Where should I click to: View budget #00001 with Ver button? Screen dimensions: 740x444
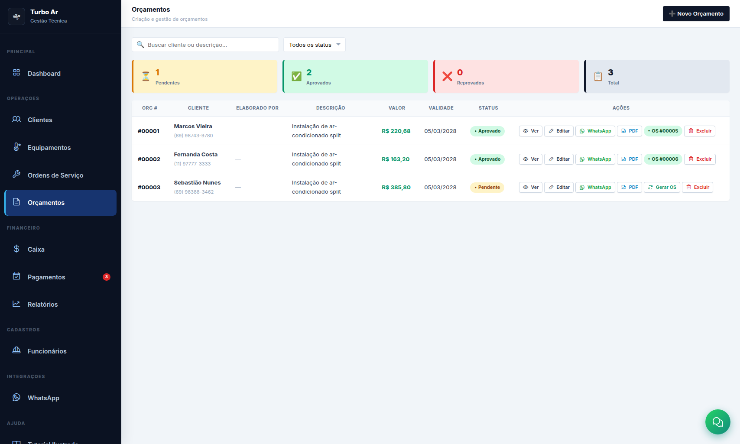tap(531, 131)
